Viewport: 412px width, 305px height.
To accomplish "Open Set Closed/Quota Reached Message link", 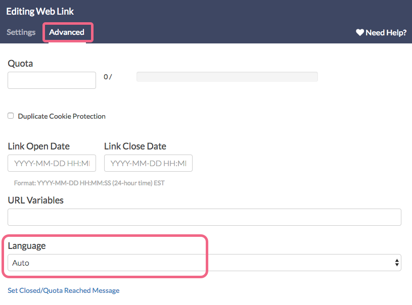I will click(x=64, y=290).
